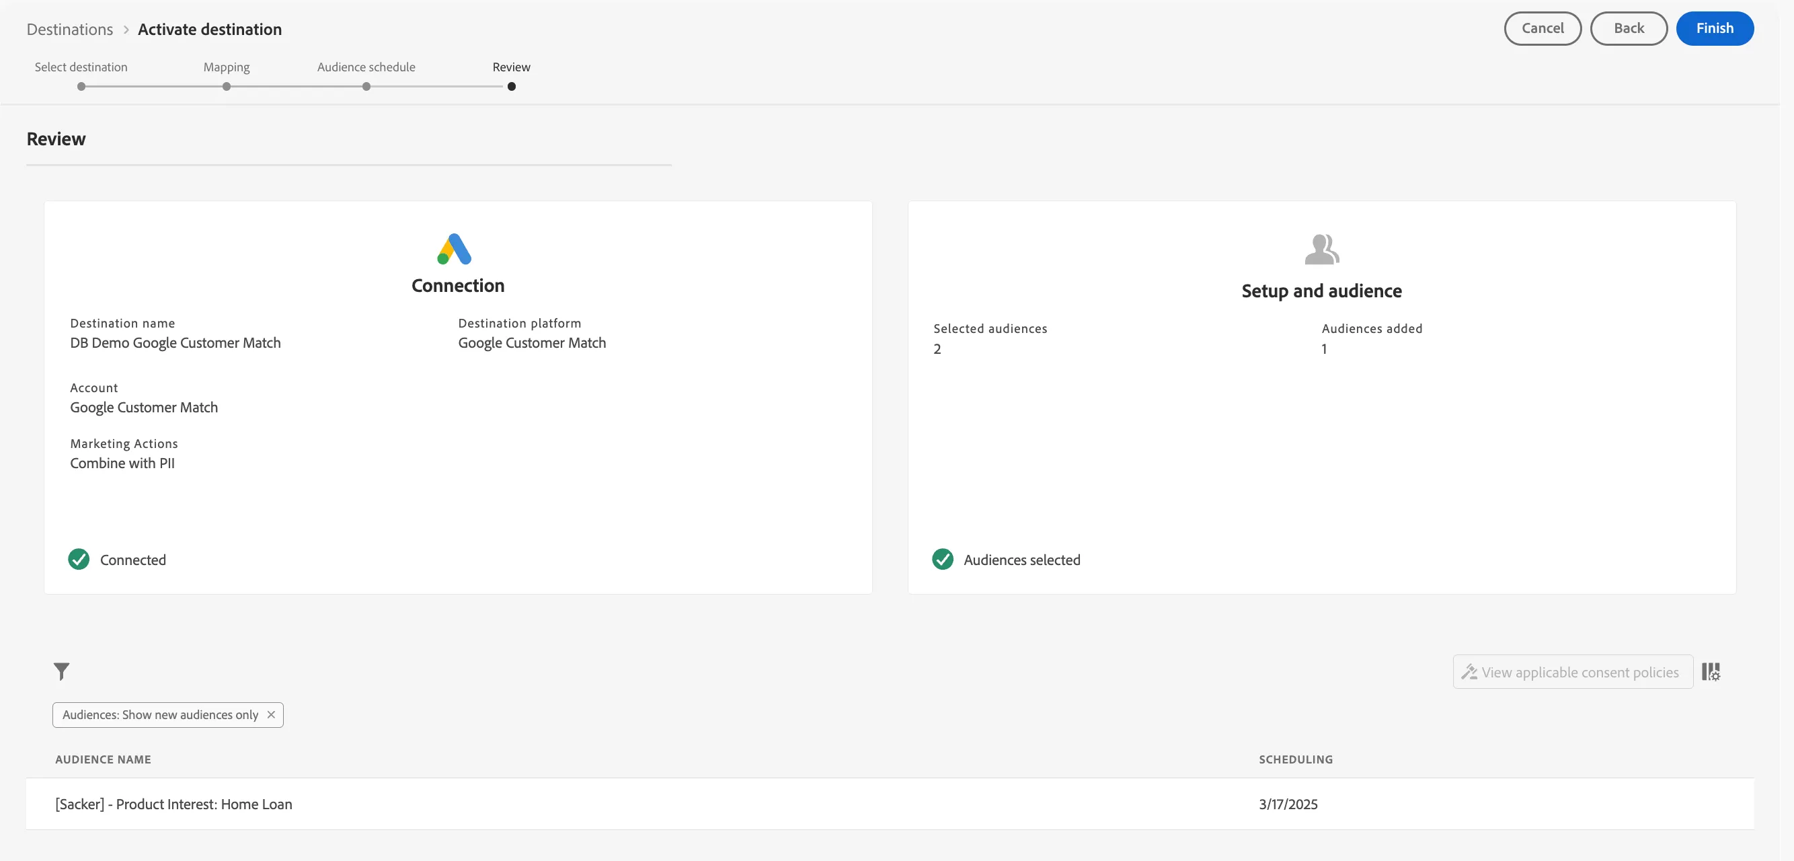1794x861 pixels.
Task: Click the Audiences selected status text
Action: pyautogui.click(x=1021, y=560)
